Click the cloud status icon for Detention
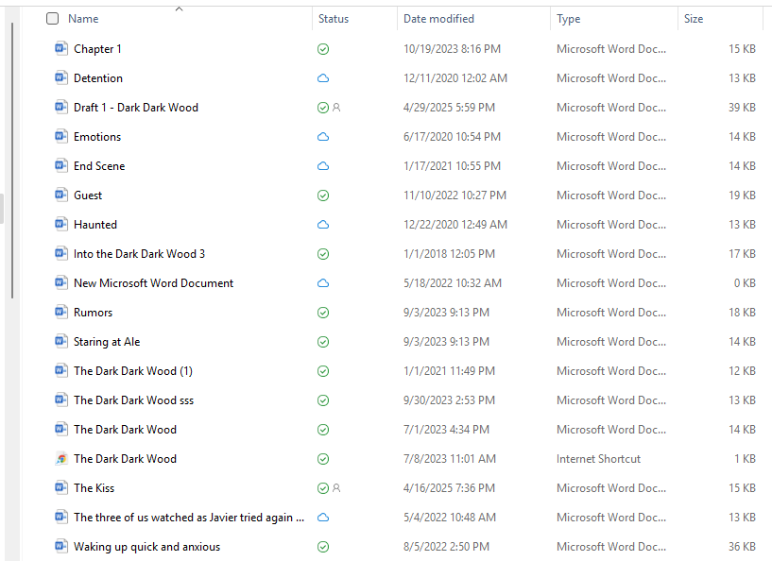This screenshot has width=772, height=561. tap(323, 78)
